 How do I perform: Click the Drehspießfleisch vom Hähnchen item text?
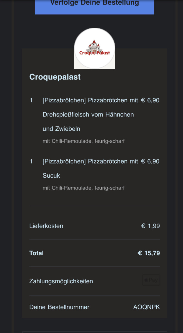pos(88,115)
